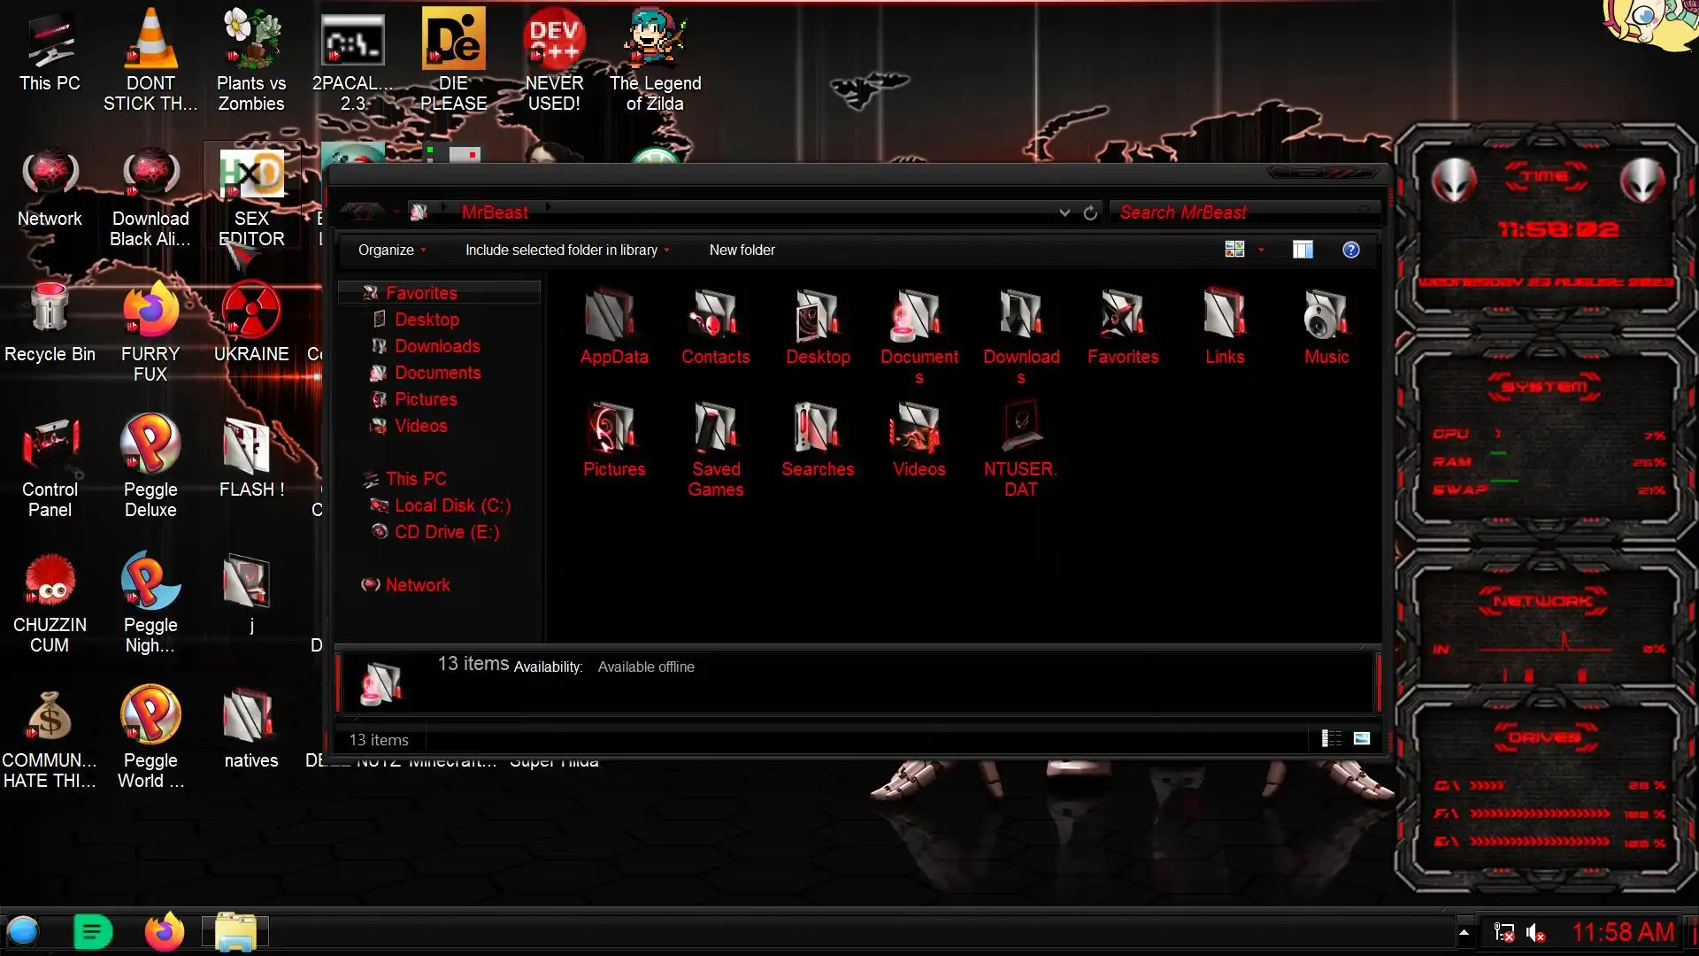Screen dimensions: 1699x956
Task: Select Local Disk (C:) in navigation pane
Action: [452, 505]
